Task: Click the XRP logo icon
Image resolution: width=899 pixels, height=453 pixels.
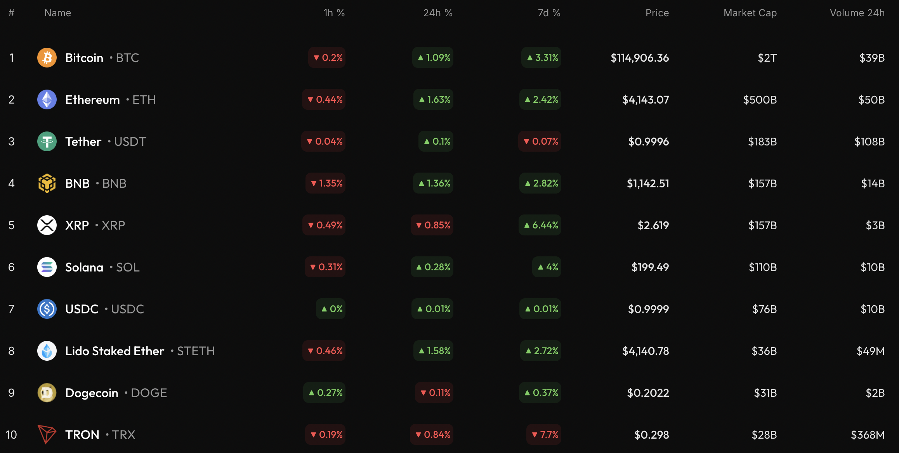Action: pyautogui.click(x=47, y=225)
